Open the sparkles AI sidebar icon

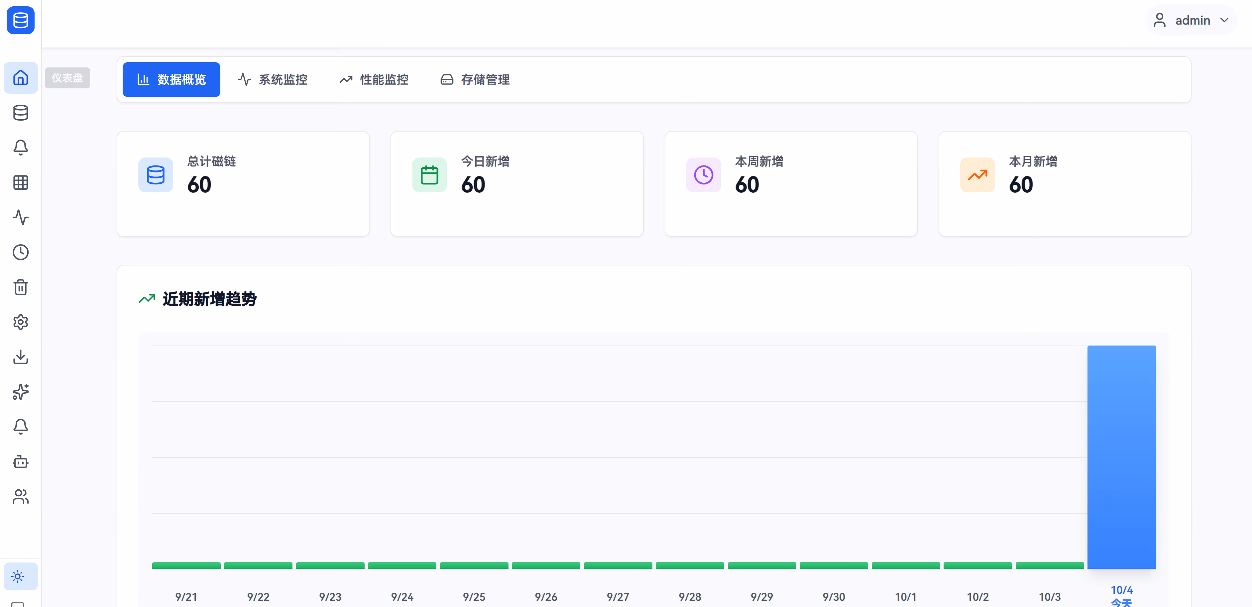[x=20, y=392]
